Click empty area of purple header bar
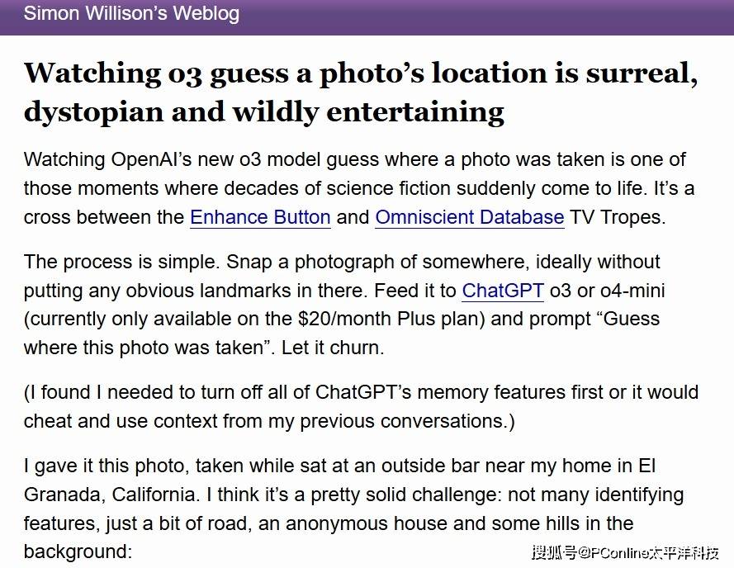The image size is (734, 568). pyautogui.click(x=495, y=15)
